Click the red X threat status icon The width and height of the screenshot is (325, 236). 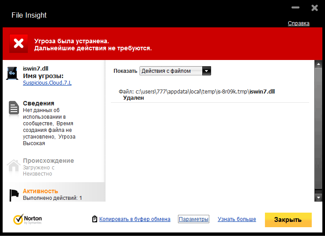pyautogui.click(x=19, y=44)
